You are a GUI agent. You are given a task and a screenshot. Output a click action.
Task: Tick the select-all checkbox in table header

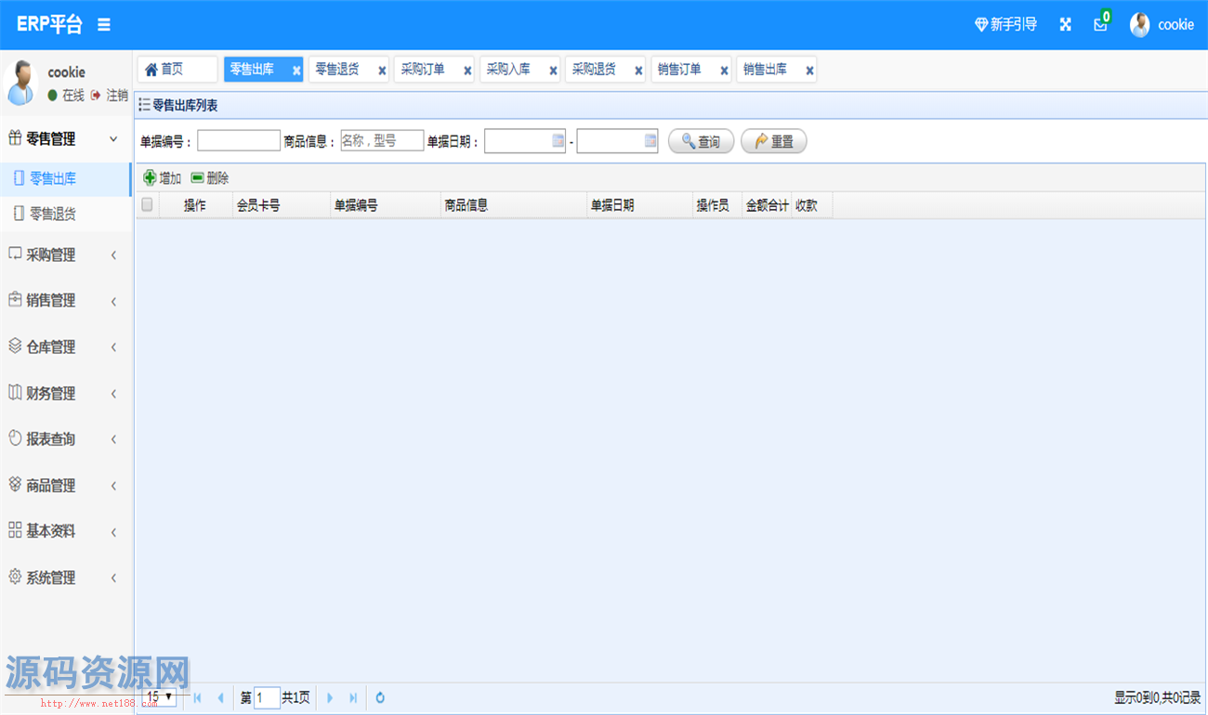147,205
